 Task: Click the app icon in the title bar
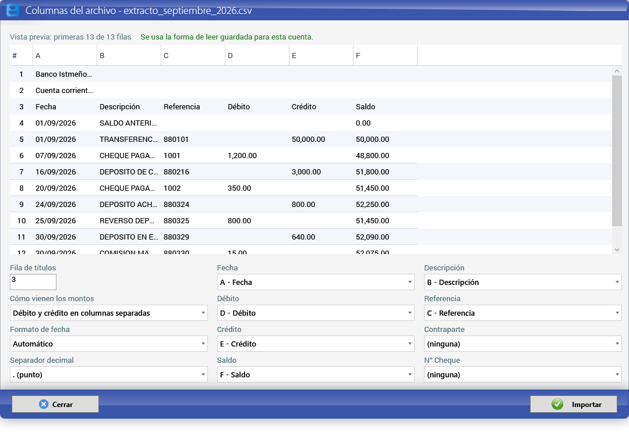pos(13,10)
